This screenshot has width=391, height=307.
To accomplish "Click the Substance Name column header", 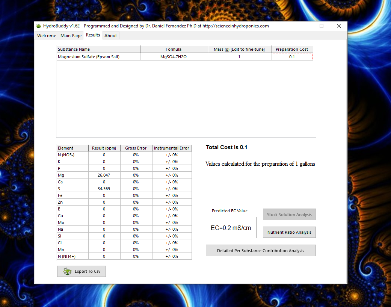I will click(x=98, y=49).
